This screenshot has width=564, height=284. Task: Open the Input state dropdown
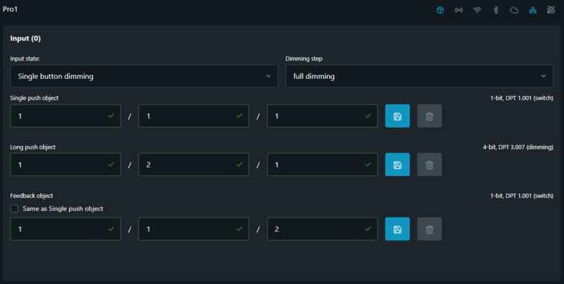coord(144,76)
